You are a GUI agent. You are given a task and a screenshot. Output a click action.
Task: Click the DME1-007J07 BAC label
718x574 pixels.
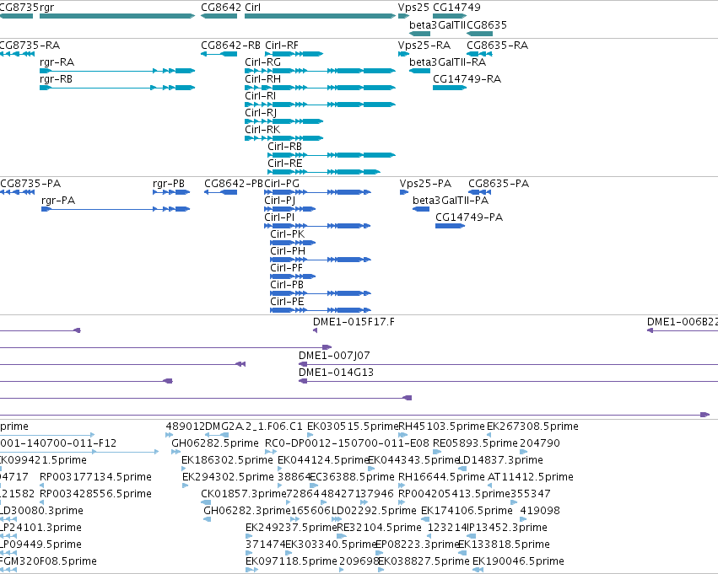click(334, 357)
